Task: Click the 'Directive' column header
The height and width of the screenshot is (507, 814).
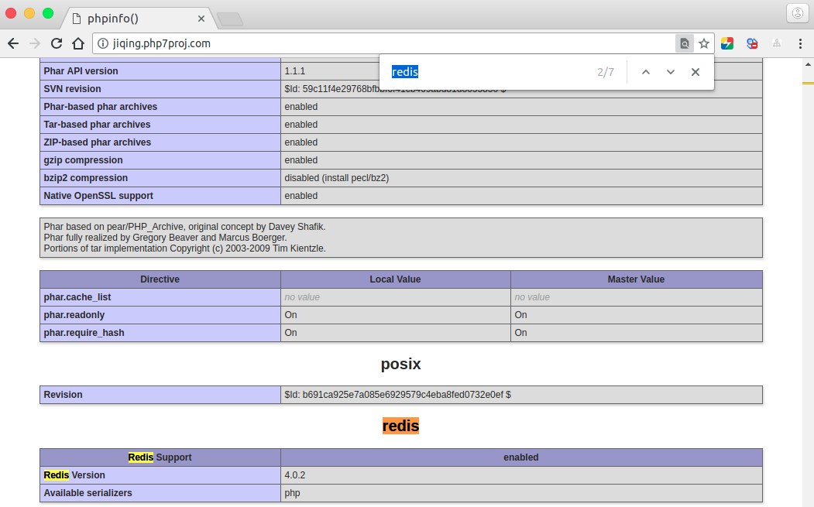Action: (160, 279)
